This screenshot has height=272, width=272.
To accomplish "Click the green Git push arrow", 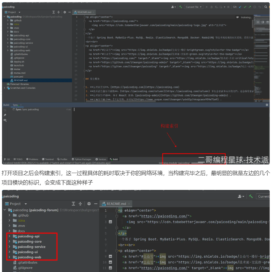I will (x=250, y=7).
